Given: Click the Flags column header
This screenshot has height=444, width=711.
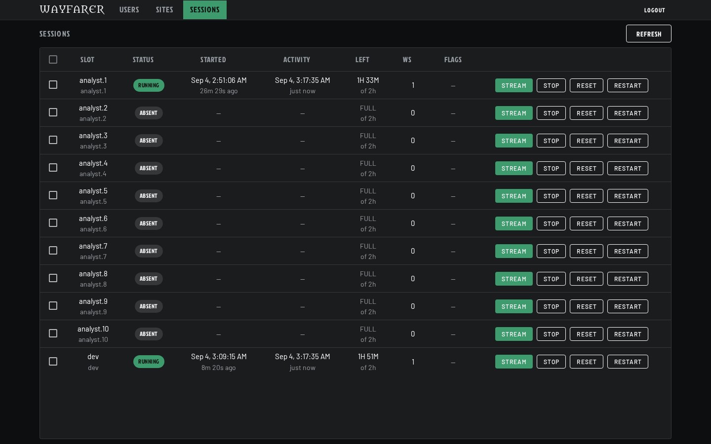Looking at the screenshot, I should coord(453,60).
